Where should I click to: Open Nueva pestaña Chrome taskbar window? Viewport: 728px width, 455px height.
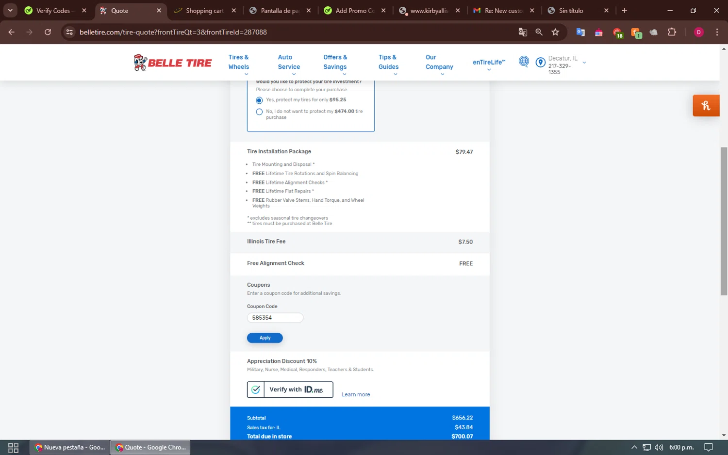(x=70, y=447)
